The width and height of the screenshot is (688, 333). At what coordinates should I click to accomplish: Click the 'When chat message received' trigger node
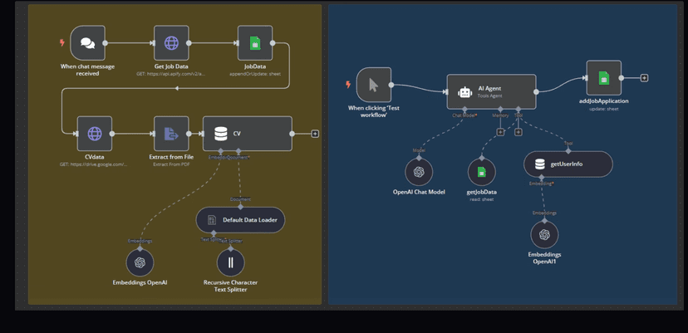87,43
